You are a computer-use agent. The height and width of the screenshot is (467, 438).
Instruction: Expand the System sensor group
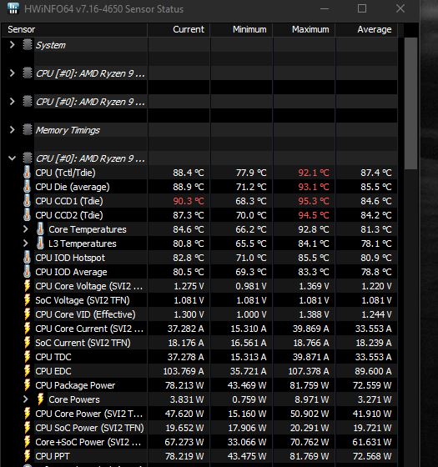click(x=12, y=45)
